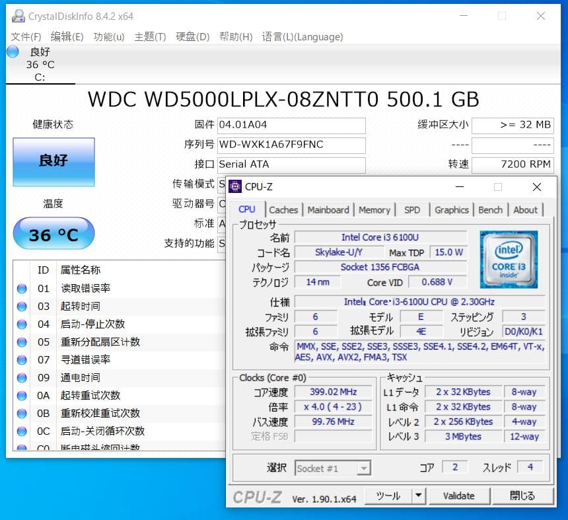Click the CPU-Z app icon in title bar
Image resolution: width=568 pixels, height=520 pixels.
[234, 186]
